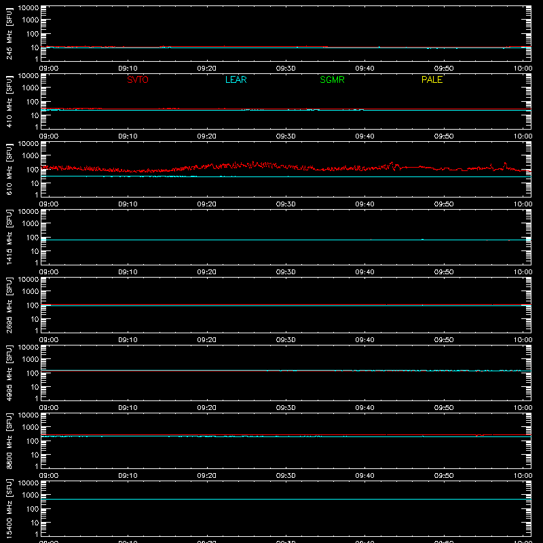Click the yellow PALE station legend label
Viewport: 543px width, 543px height.
432,79
